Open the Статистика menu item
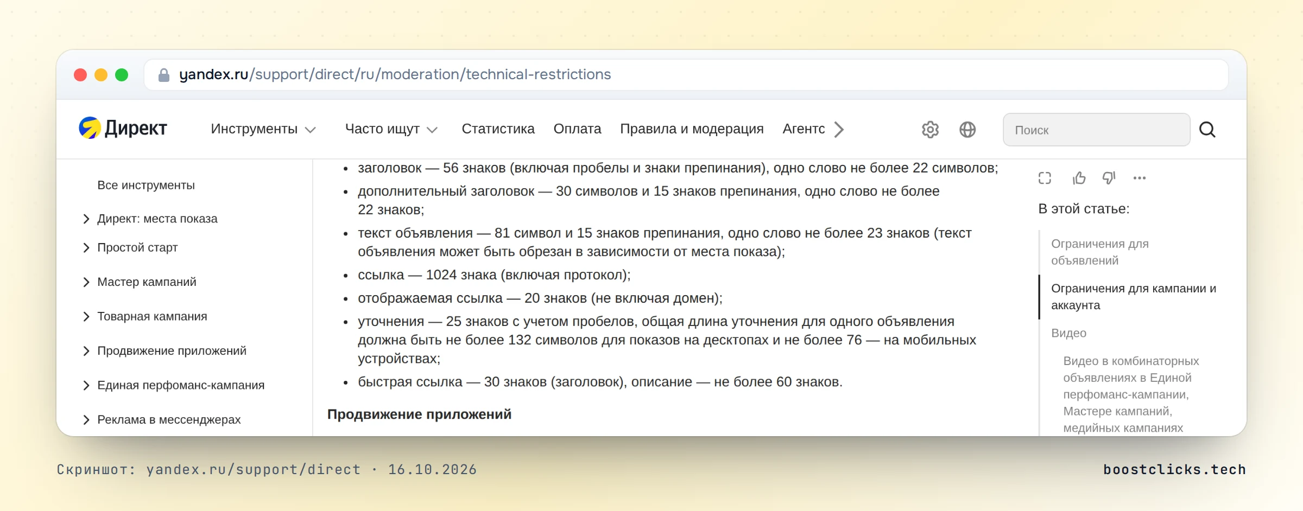Screen dimensions: 1303x511 point(498,129)
